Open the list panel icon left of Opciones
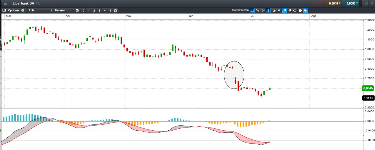 [x=4, y=10]
